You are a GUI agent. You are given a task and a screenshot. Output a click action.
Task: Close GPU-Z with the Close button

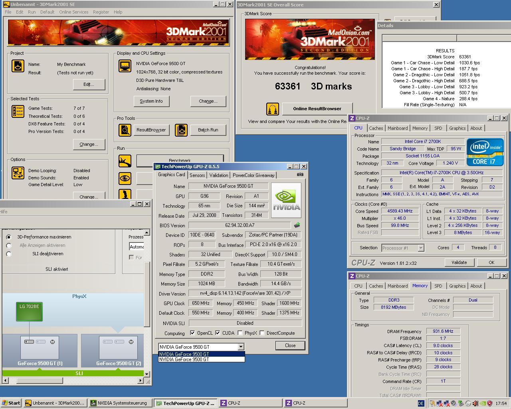point(290,345)
